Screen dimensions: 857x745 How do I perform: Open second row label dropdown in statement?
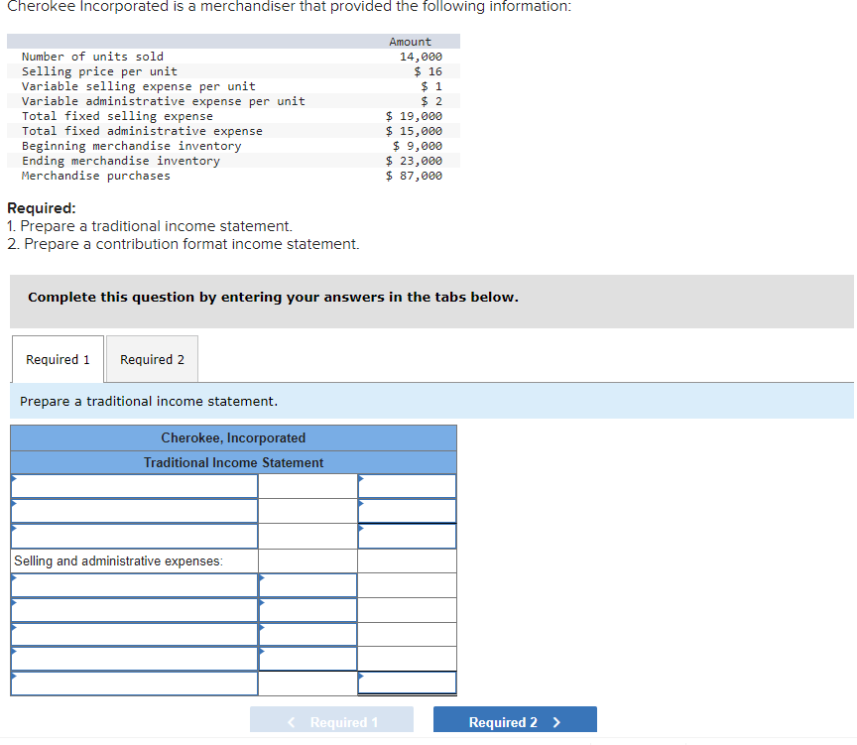[x=135, y=511]
